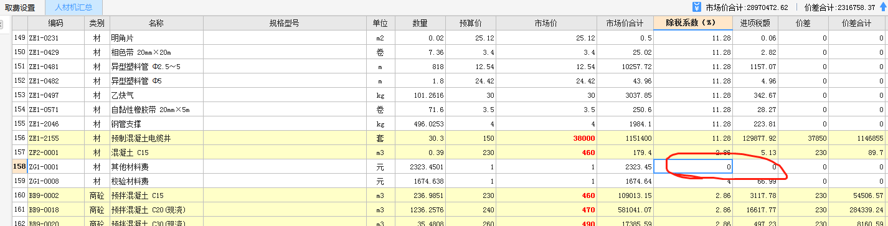Click quantity cell 2323.4501
This screenshot has height=226, width=888.
420,167
